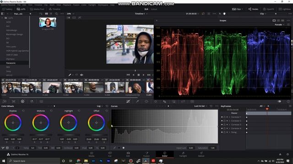The width and height of the screenshot is (293, 164).
Task: Select the black curve point option
Action: tap(119, 148)
